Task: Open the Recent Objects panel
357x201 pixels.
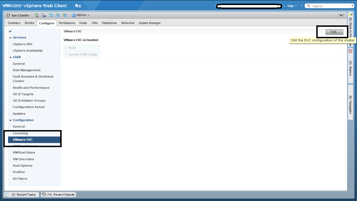Action: 58,195
